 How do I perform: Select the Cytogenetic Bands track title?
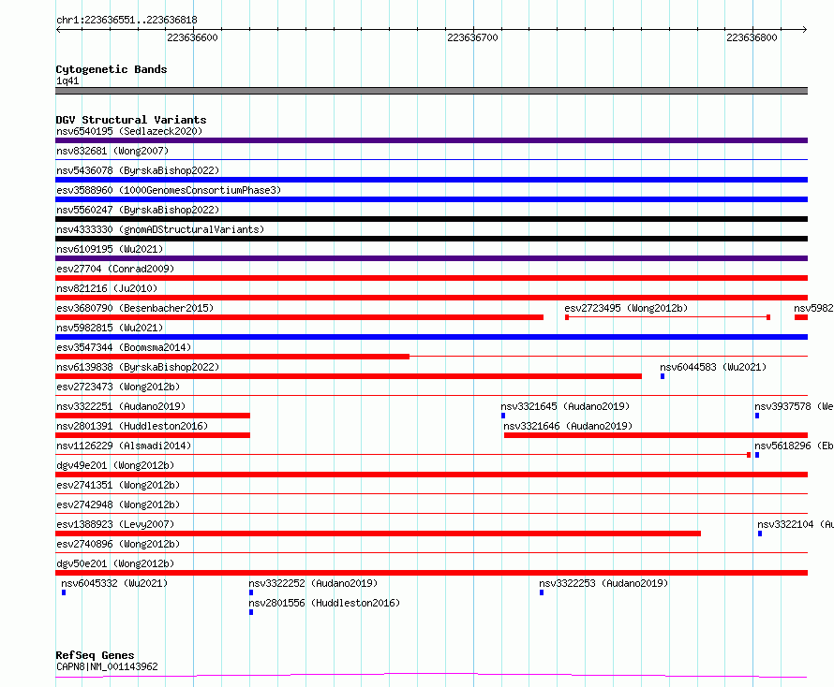112,69
